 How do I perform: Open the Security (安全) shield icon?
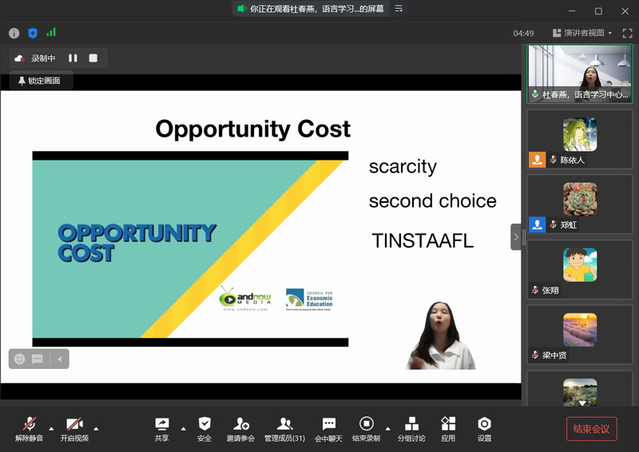(x=204, y=429)
